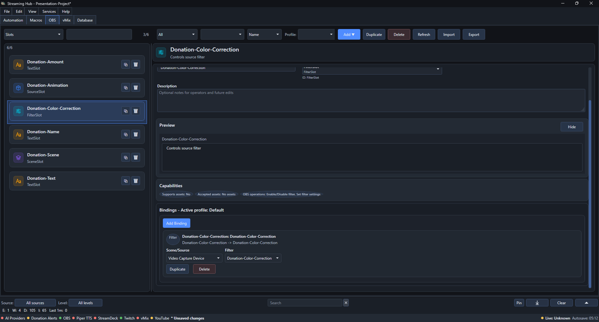Expand the FilterSlot type dropdown
The width and height of the screenshot is (599, 322).
(x=372, y=71)
